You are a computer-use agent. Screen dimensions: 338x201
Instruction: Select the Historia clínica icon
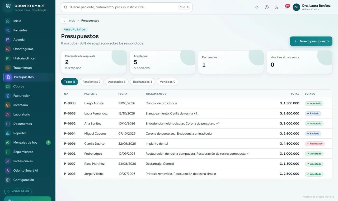point(8,58)
